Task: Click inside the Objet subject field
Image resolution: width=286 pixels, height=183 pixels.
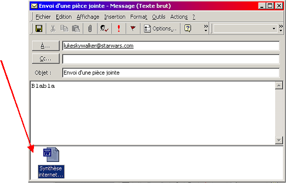Action: 171,73
